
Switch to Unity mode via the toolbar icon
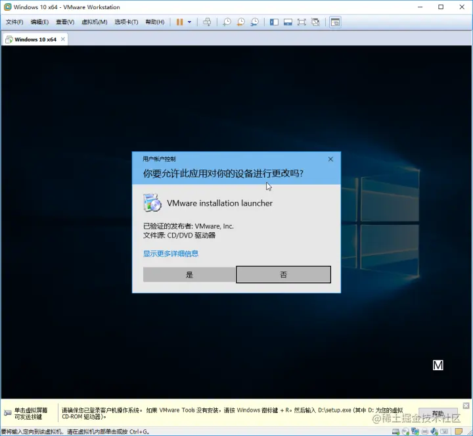(x=315, y=22)
